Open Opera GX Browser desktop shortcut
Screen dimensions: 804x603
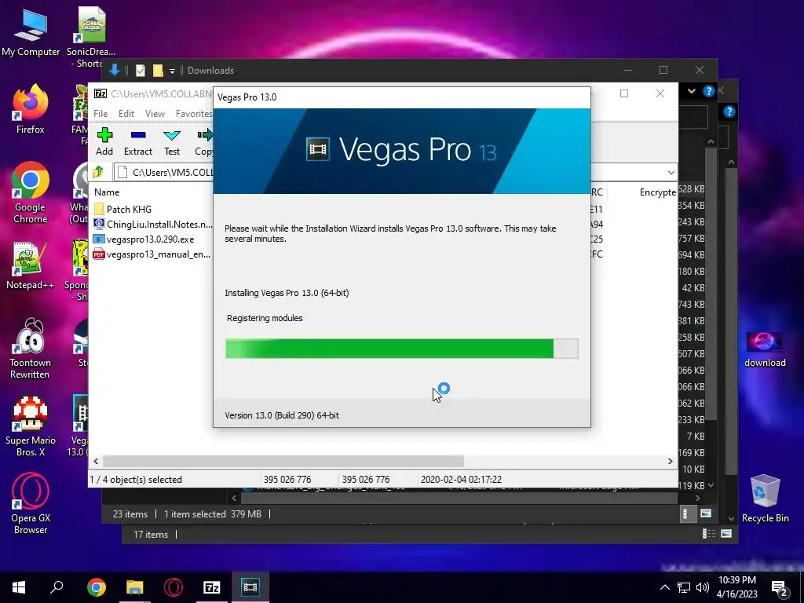[31, 505]
